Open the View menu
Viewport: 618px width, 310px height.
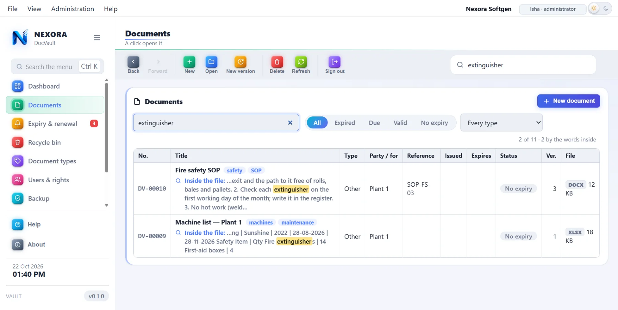point(34,9)
